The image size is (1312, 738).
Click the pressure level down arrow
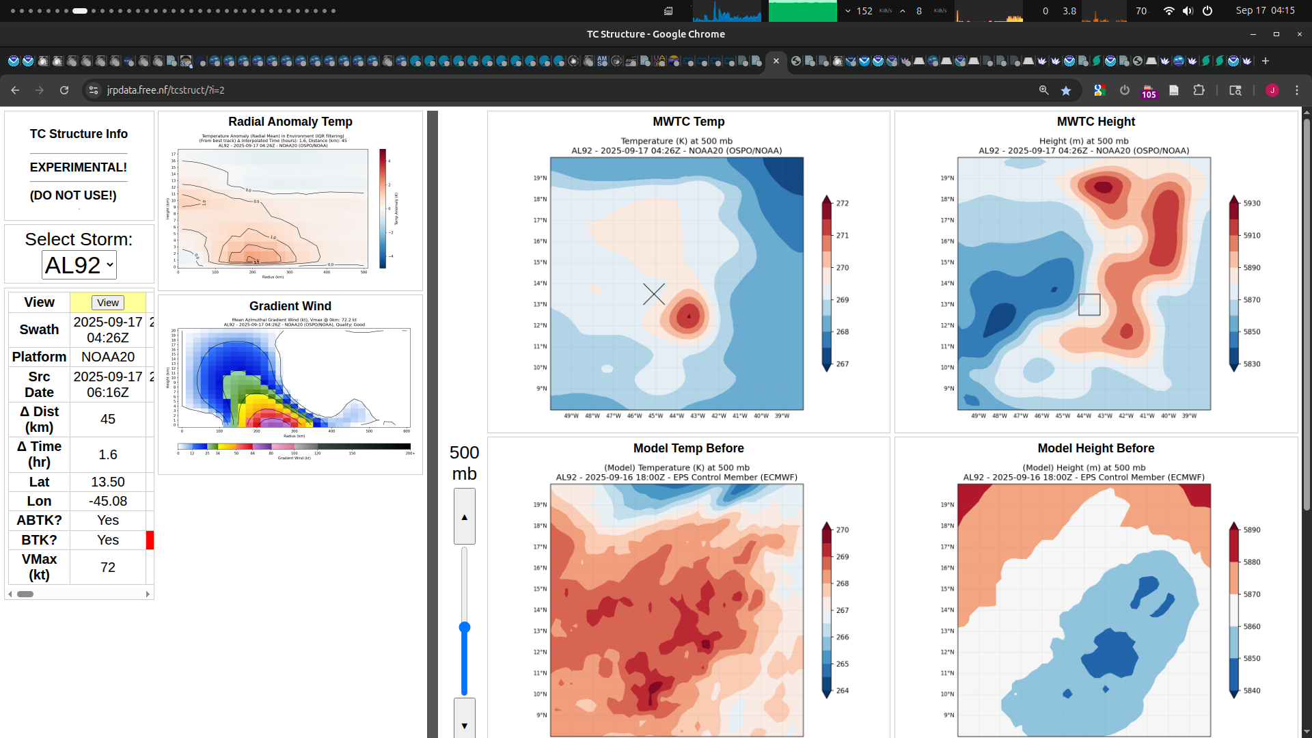[465, 725]
